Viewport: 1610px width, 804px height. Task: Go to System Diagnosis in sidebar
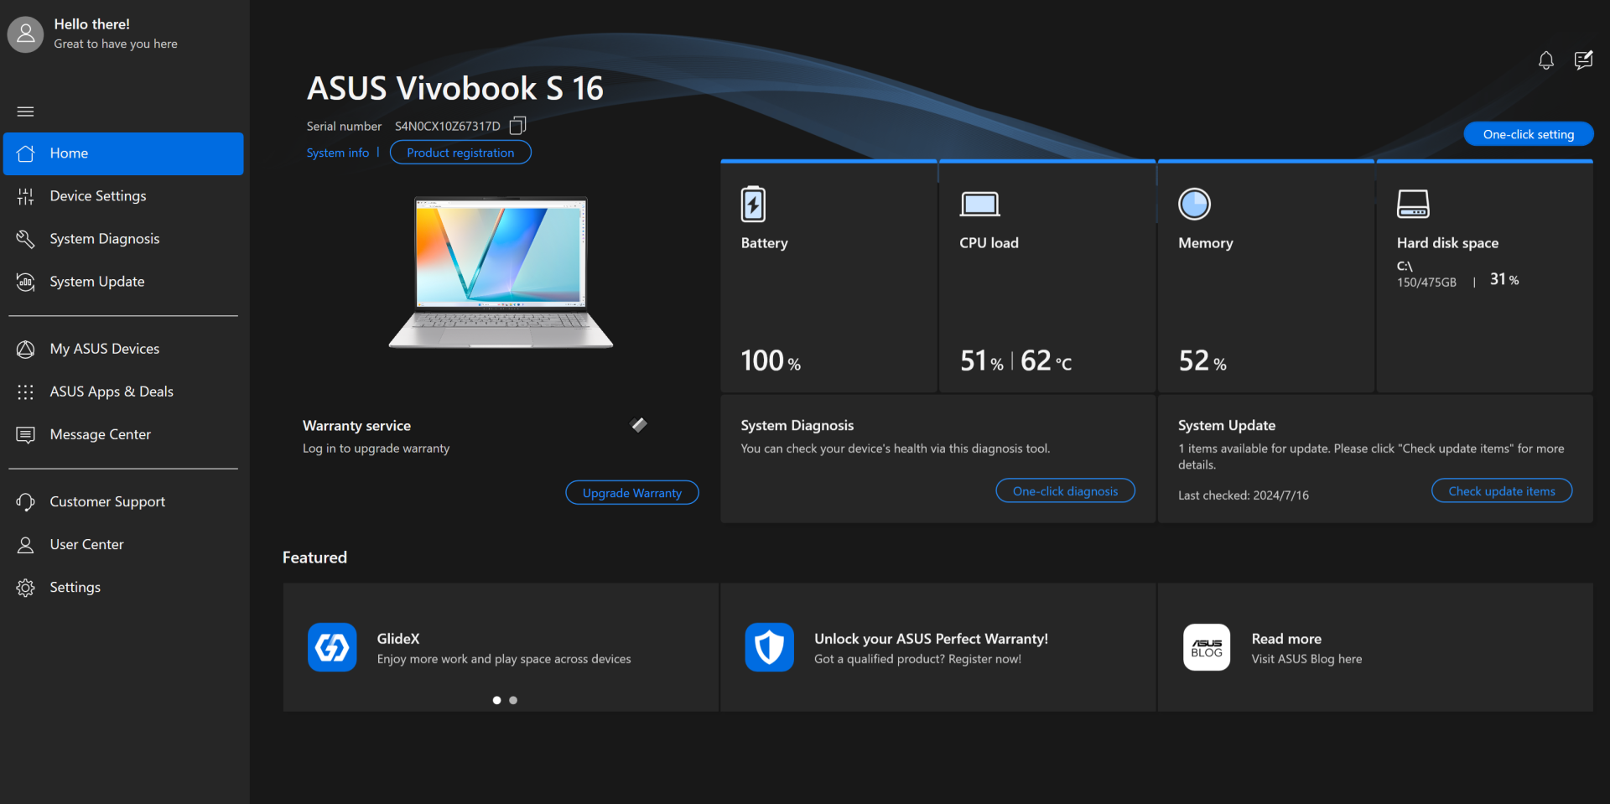104,239
